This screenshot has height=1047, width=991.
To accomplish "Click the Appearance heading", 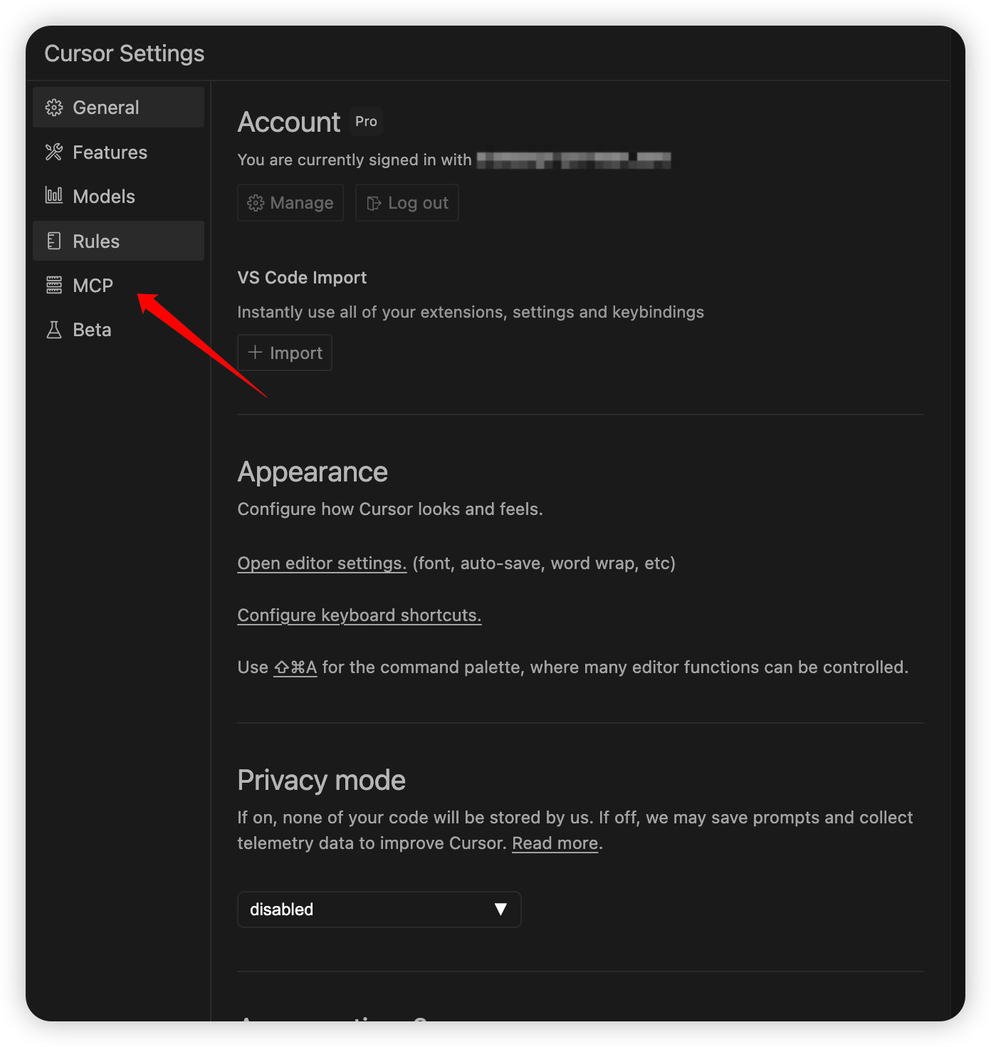I will pyautogui.click(x=313, y=472).
